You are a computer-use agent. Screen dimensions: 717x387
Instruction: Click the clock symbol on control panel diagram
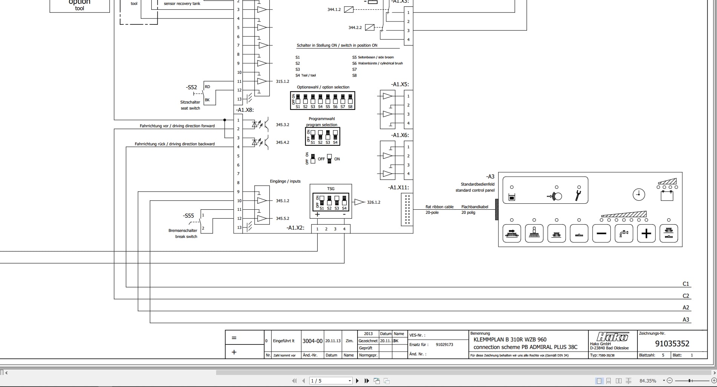[x=639, y=195]
